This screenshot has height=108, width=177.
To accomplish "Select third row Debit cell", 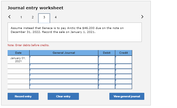I will [107, 71].
